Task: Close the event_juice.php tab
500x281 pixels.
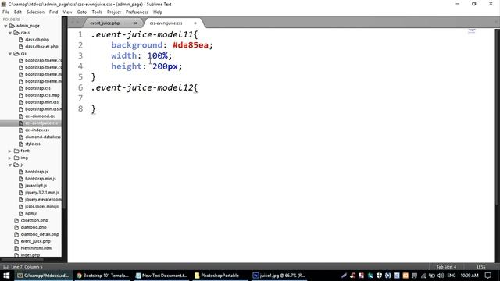Action: tap(135, 23)
